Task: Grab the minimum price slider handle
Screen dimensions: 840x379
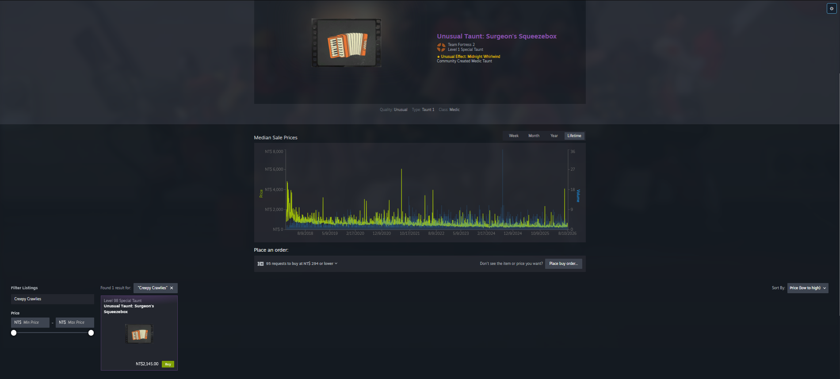Action: pyautogui.click(x=14, y=333)
